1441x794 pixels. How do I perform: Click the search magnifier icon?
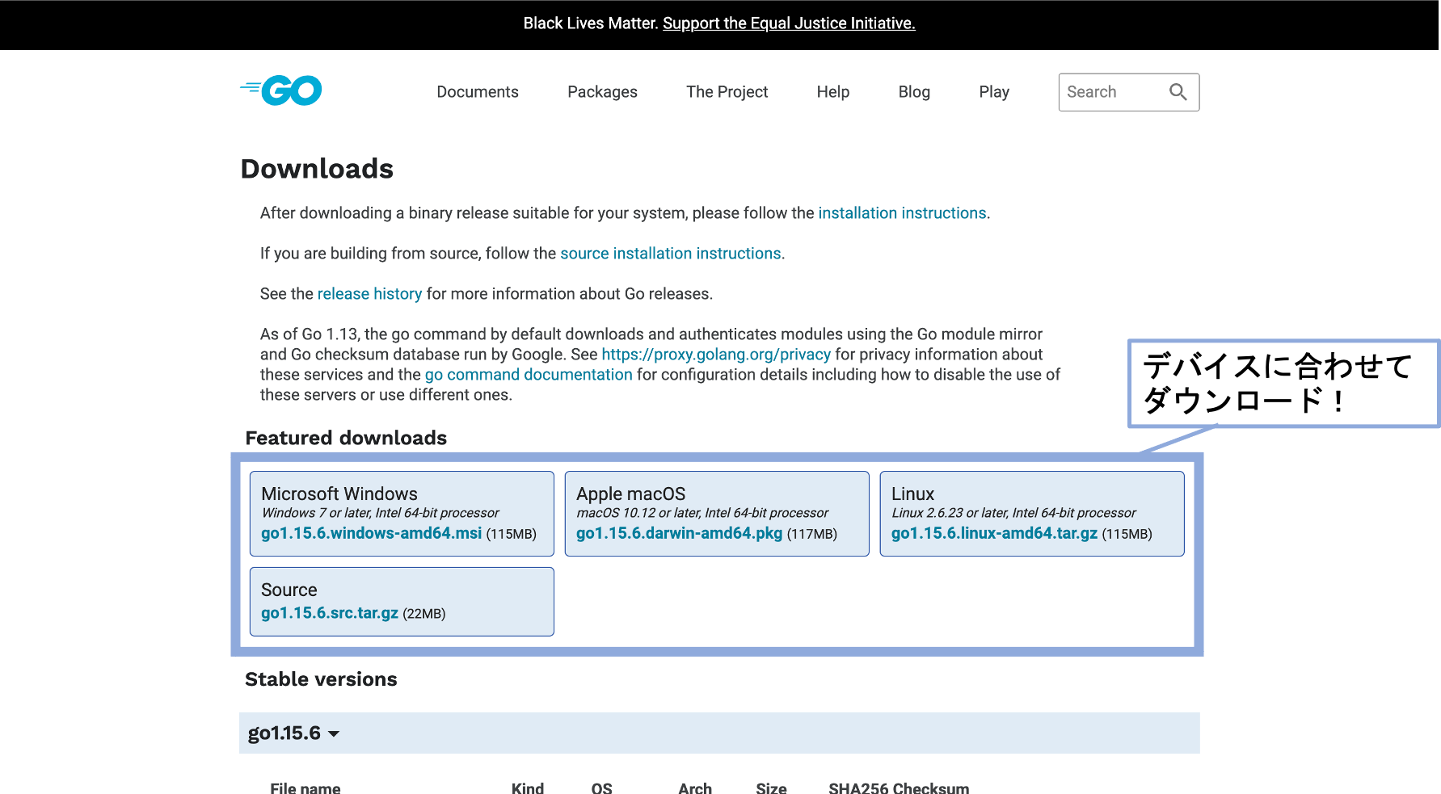1178,92
